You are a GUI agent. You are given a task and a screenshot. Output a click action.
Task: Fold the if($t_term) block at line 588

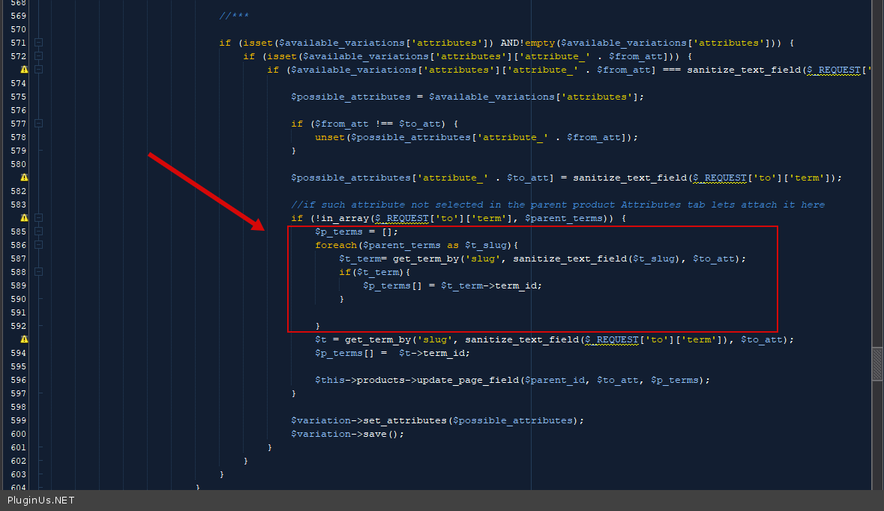39,272
